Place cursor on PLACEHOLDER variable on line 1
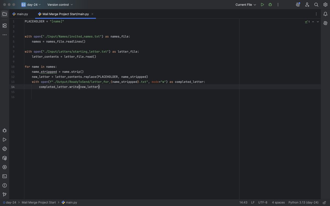The image size is (330, 206). [x=35, y=21]
